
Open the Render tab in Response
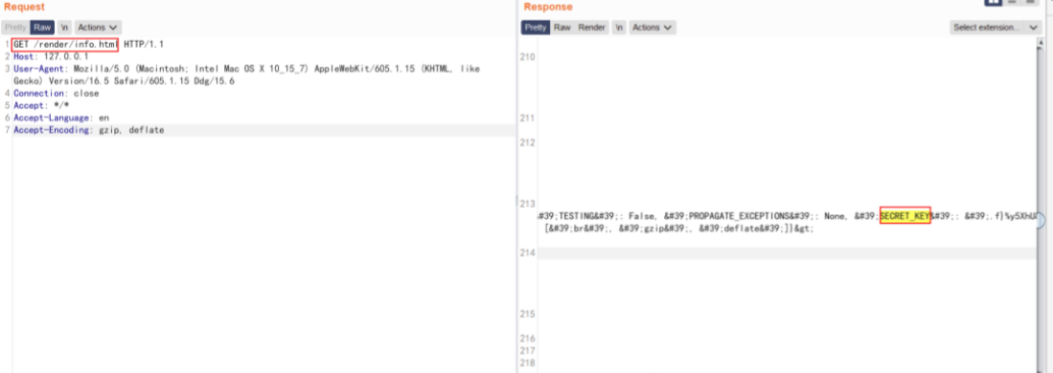pyautogui.click(x=591, y=28)
